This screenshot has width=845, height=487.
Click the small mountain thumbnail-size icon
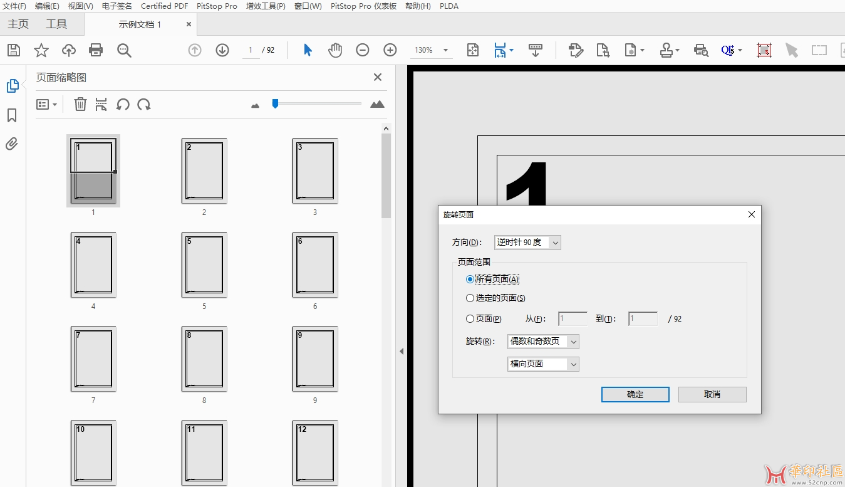pos(255,106)
